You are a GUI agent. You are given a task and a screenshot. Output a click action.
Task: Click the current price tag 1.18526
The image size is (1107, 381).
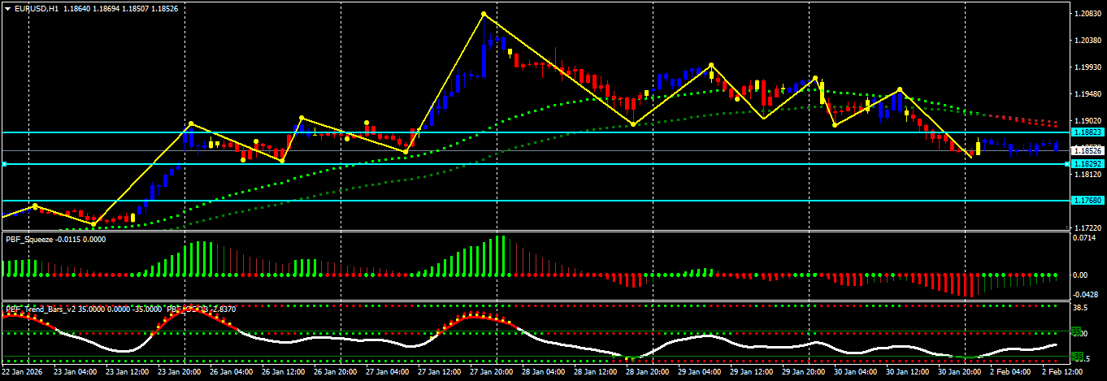(x=1087, y=150)
